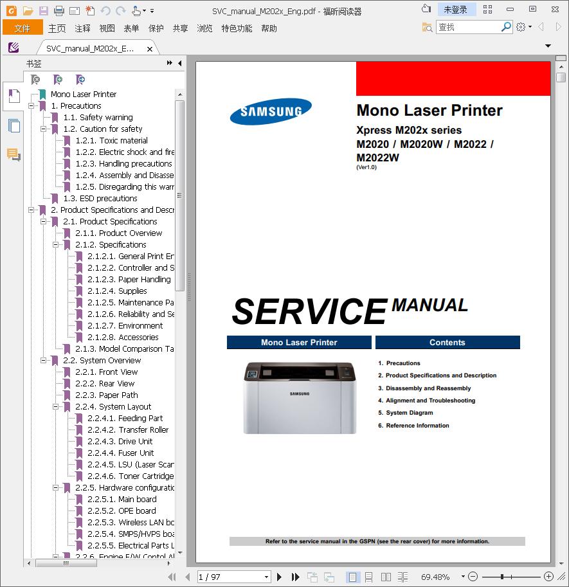Enable continuous page view mode

(x=369, y=577)
